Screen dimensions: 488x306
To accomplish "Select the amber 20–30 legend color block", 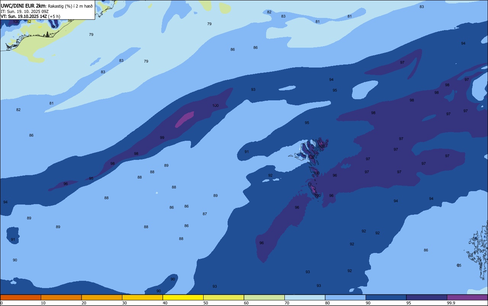I will click(x=102, y=297).
